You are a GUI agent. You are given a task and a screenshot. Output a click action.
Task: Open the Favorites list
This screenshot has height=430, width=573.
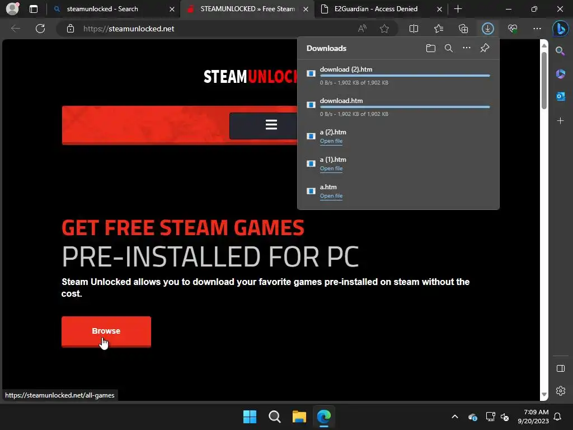tap(439, 29)
